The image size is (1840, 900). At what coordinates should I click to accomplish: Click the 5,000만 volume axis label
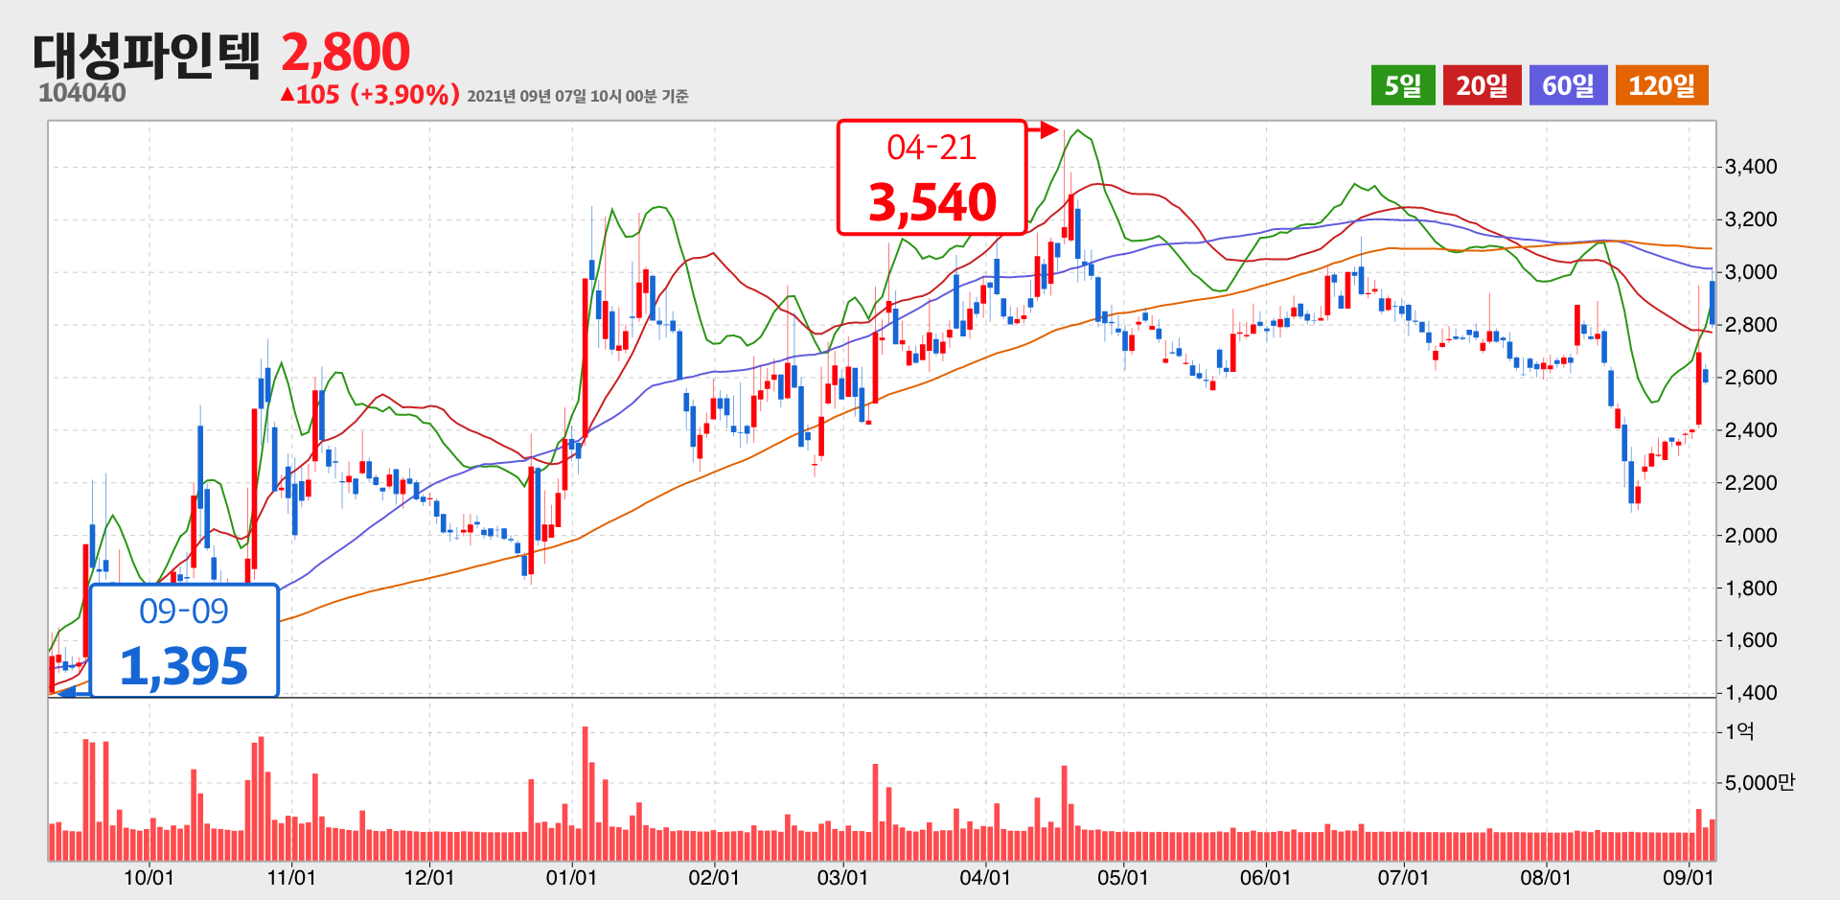[1759, 783]
